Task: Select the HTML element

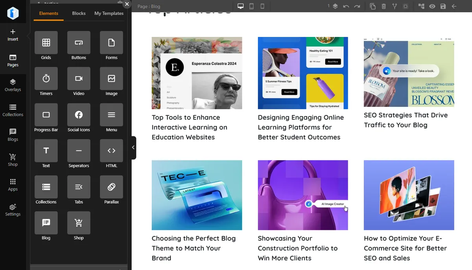Action: [x=111, y=151]
